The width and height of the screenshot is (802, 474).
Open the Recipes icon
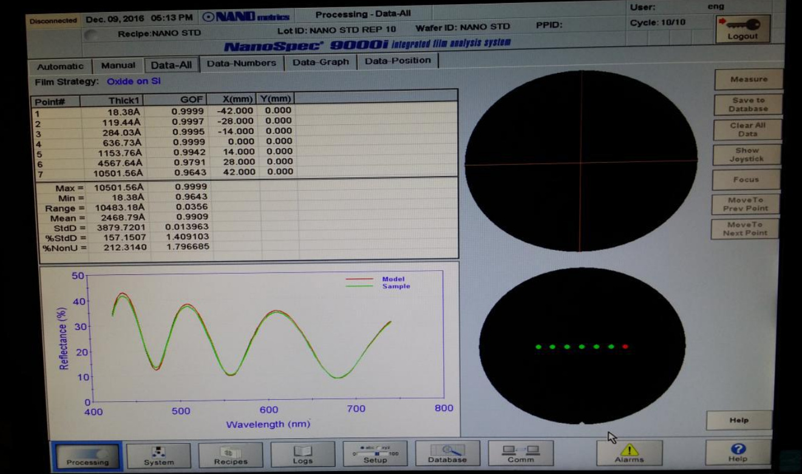point(230,455)
